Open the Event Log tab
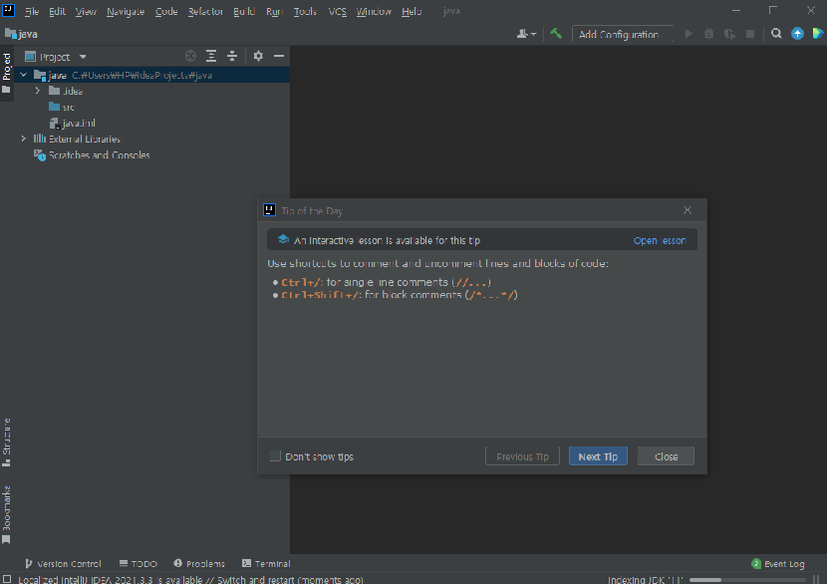Viewport: 827px width, 584px height. (x=778, y=563)
